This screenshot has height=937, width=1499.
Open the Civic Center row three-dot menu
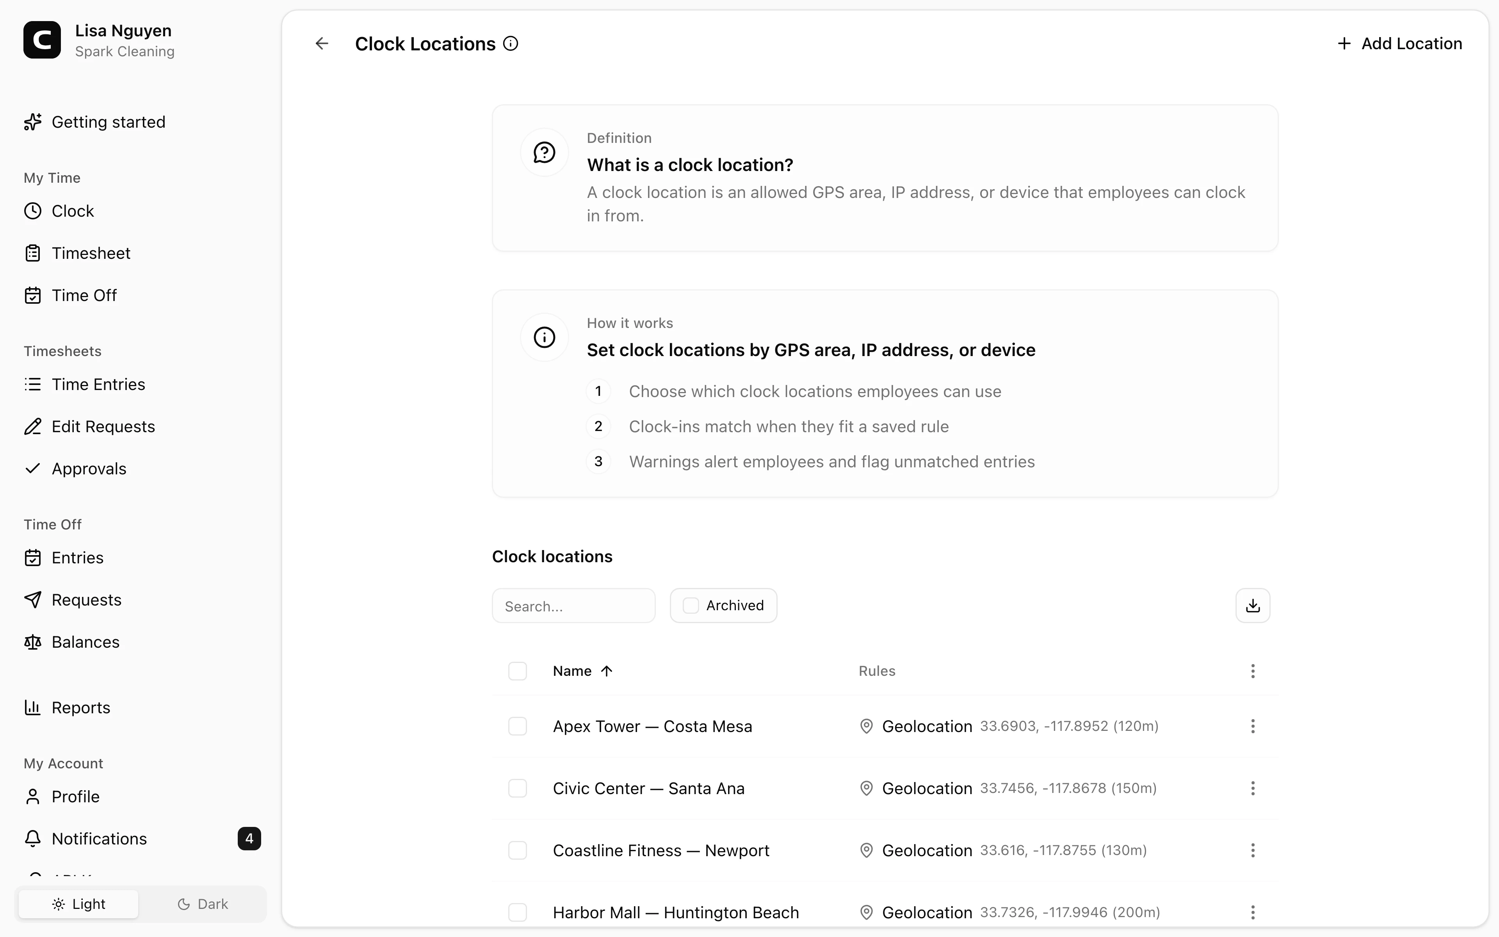tap(1252, 788)
